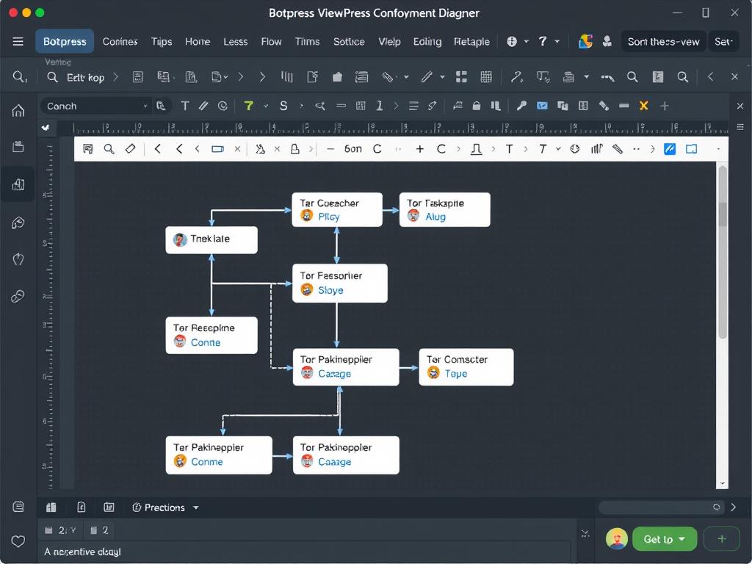Image resolution: width=752 pixels, height=564 pixels.
Task: Expand the pencil tool dropdown arrow
Action: click(x=442, y=76)
